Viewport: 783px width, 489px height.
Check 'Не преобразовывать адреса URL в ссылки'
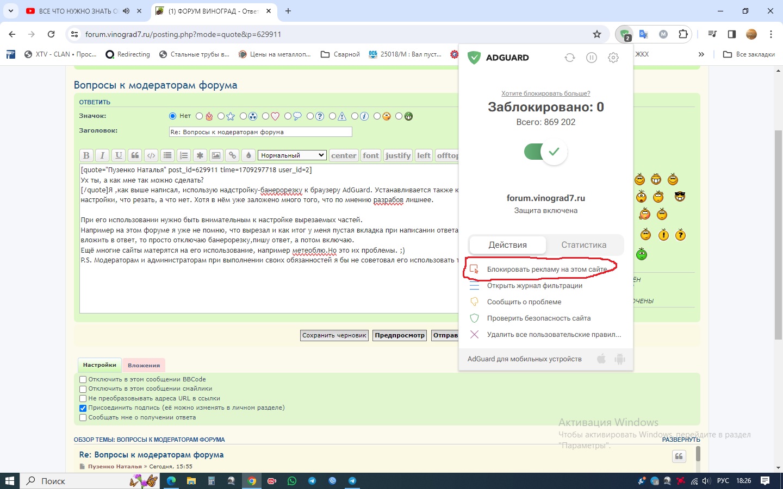click(83, 399)
